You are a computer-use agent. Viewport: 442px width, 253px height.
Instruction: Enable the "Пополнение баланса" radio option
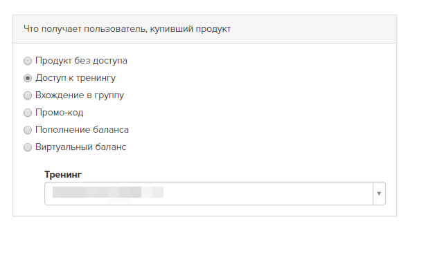click(28, 130)
